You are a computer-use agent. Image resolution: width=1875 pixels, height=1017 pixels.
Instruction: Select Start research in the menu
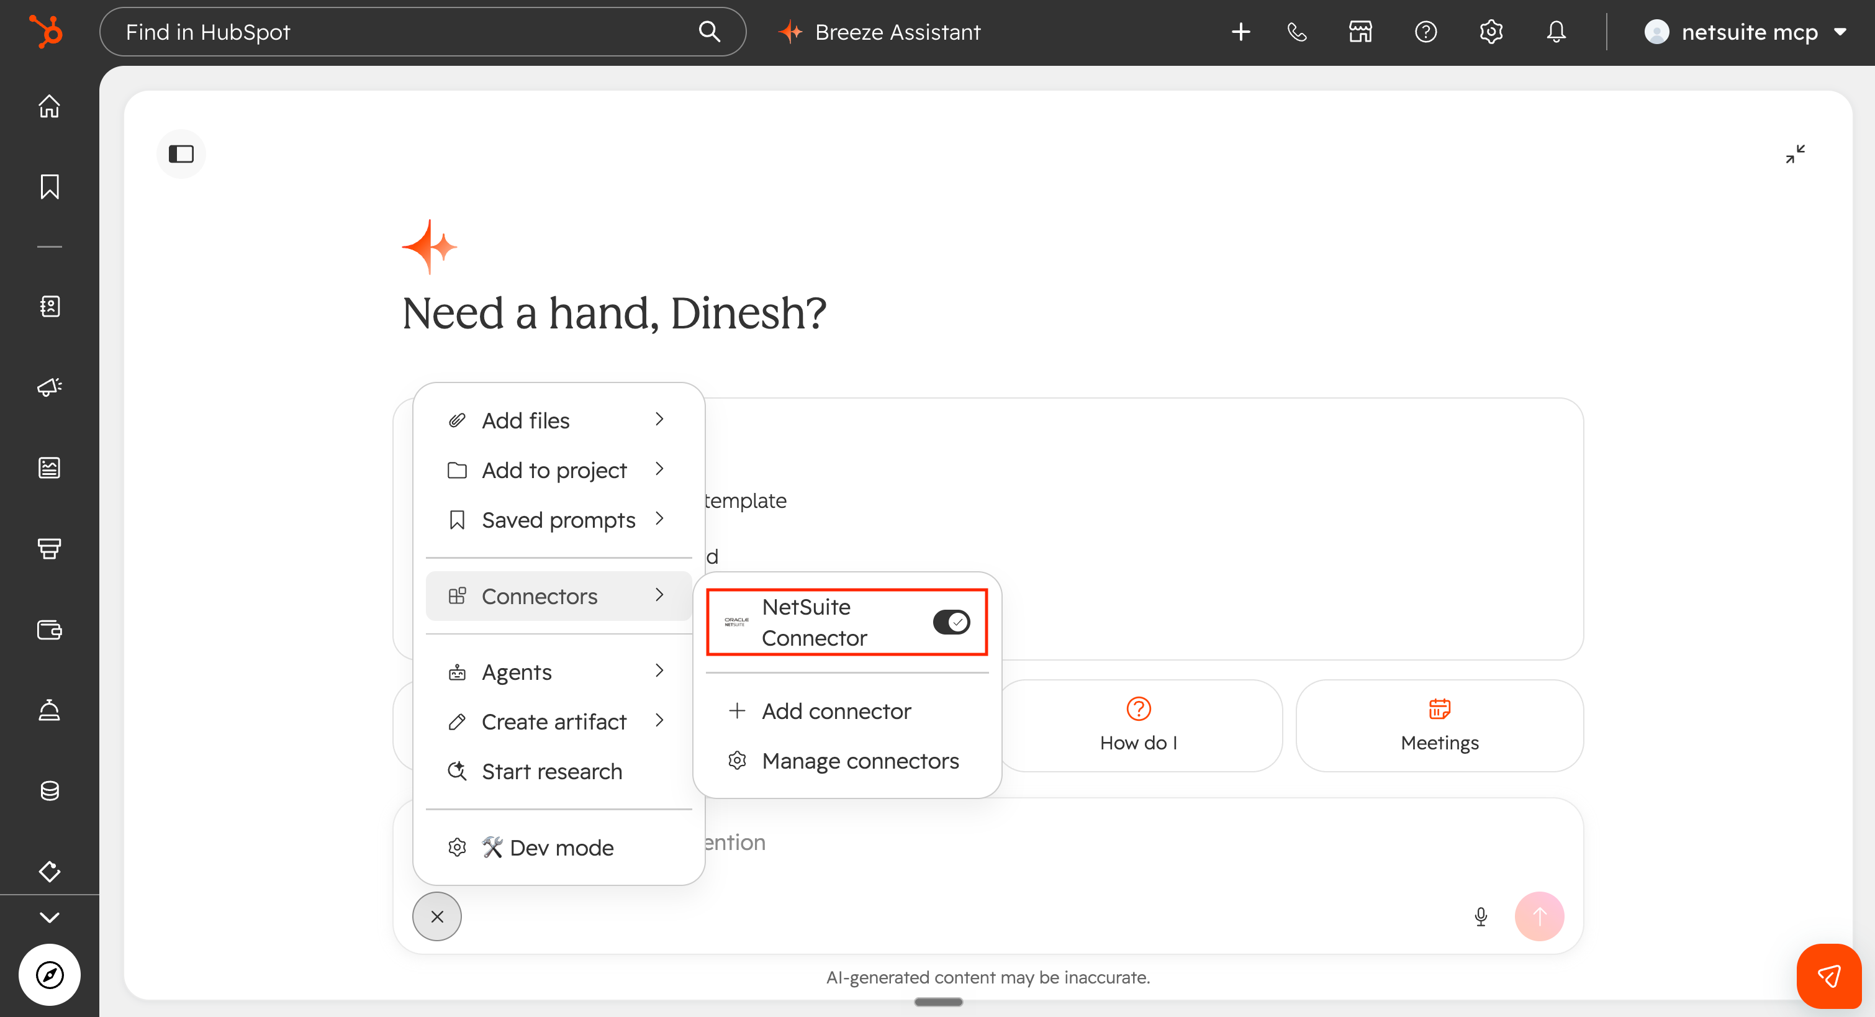(x=558, y=771)
